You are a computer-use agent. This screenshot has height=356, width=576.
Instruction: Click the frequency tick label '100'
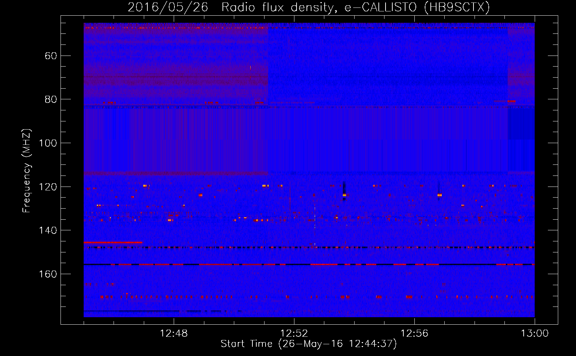(x=48, y=143)
